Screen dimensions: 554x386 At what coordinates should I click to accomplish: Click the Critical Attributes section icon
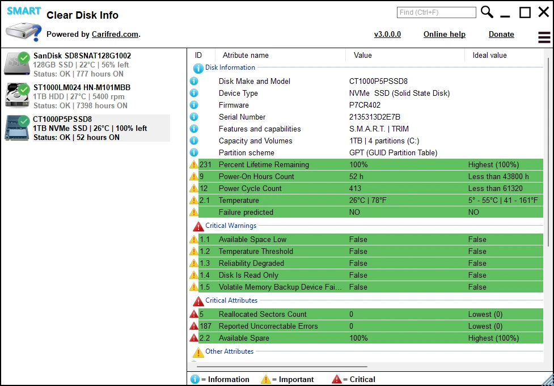[x=198, y=301]
